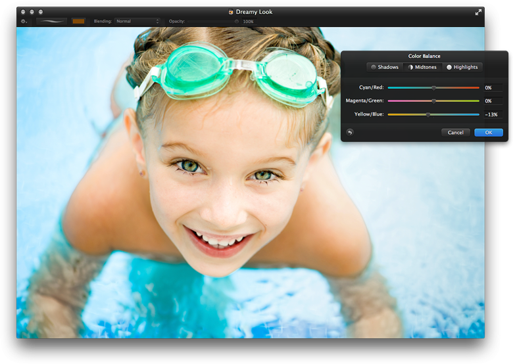Open the Blending mode Normal dropdown
This screenshot has width=513, height=364.
coord(137,21)
